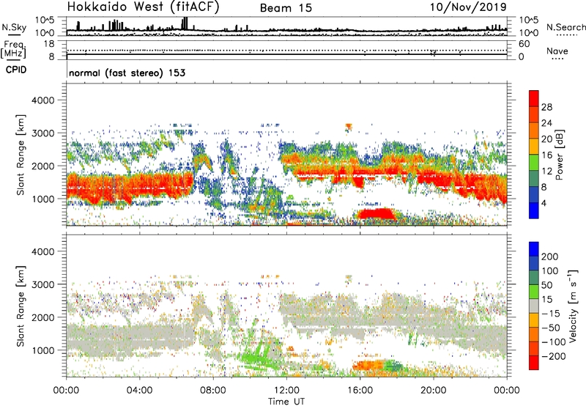The height and width of the screenshot is (406, 586).
Task: Select the N.Sky legend label
Action: point(14,28)
